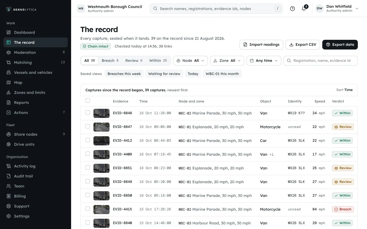367x229 pixels.
Task: Click the Audit trail sidebar icon
Action: coord(9,176)
